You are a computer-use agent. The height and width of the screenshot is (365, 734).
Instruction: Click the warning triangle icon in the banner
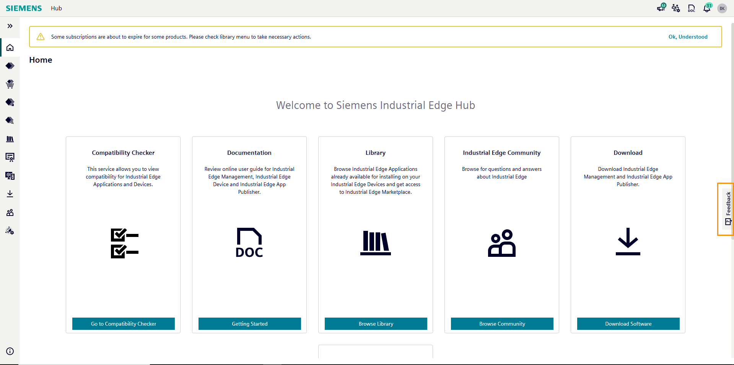click(41, 37)
